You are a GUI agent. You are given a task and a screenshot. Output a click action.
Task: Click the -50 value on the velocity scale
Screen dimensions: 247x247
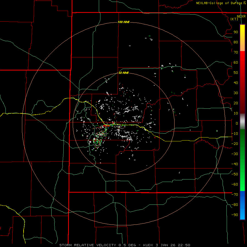point(235,174)
